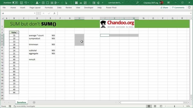Viewport: 193px width, 108px height.
Task: Switch to the Data tab
Action: pyautogui.click(x=59, y=7)
